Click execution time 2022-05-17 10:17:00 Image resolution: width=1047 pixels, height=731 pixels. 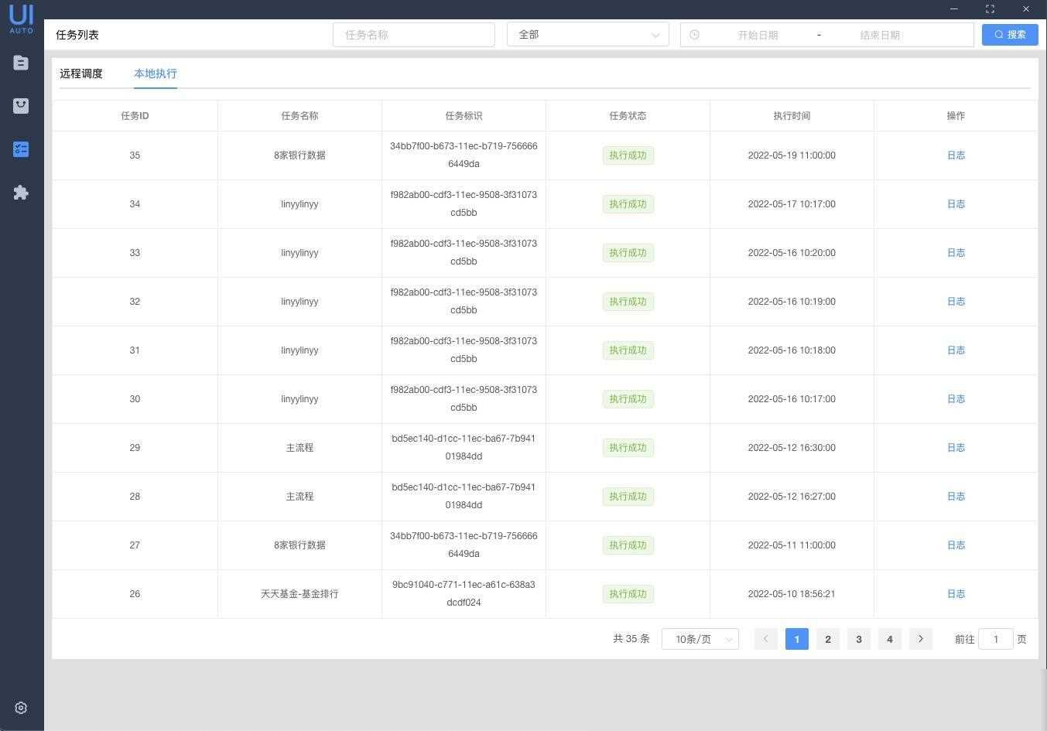tap(792, 204)
